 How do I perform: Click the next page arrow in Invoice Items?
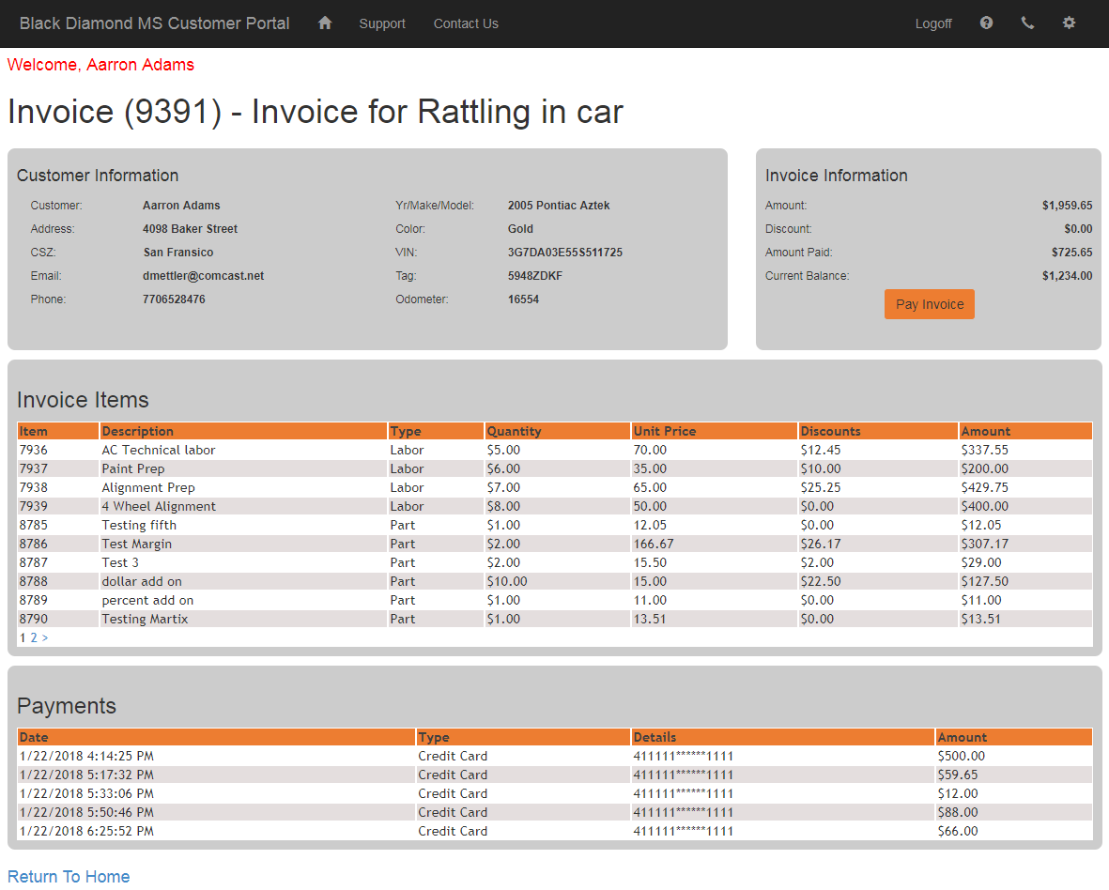click(44, 637)
